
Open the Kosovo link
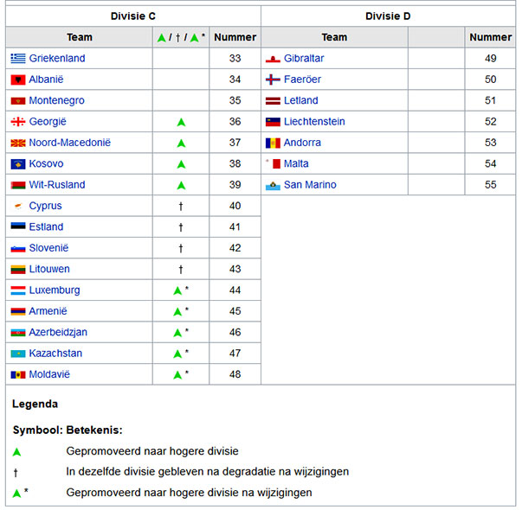46,164
